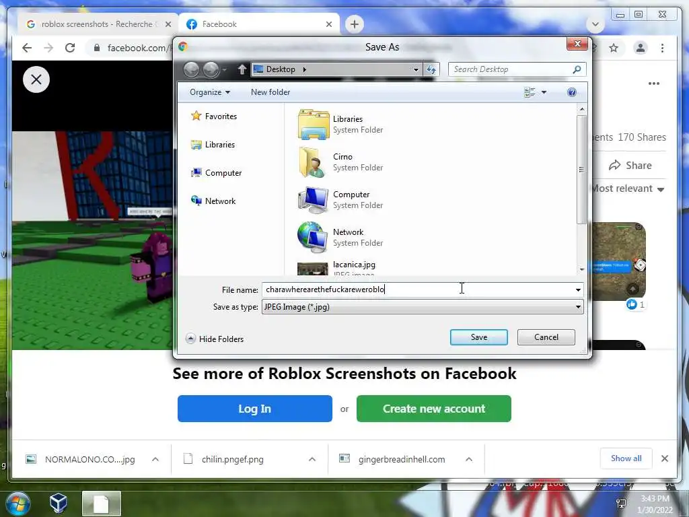
Task: Click the blue Log In button
Action: (x=255, y=409)
